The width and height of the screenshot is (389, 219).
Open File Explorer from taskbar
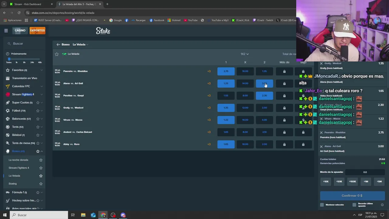83,215
